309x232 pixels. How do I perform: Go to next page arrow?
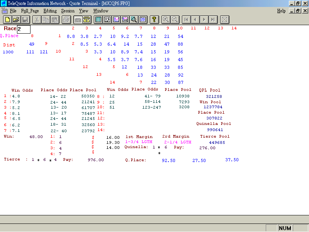204,20
